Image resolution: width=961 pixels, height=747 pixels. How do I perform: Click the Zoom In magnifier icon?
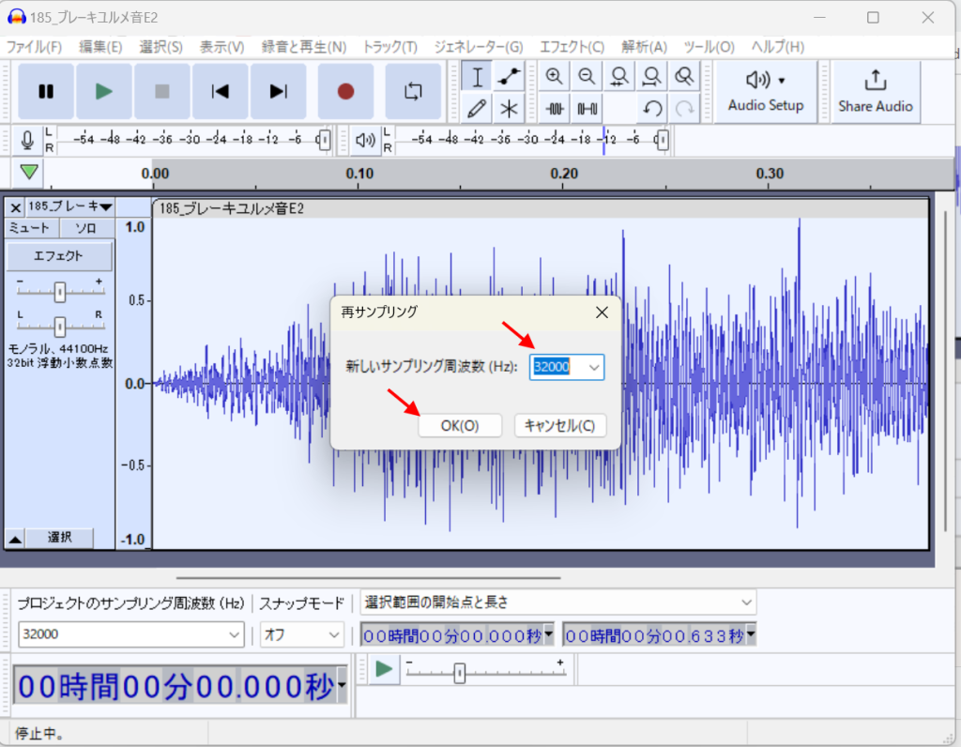click(x=555, y=77)
